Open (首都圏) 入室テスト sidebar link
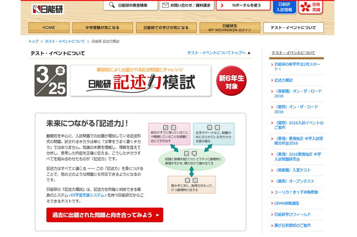This screenshot has height=237, width=357. tap(292, 170)
